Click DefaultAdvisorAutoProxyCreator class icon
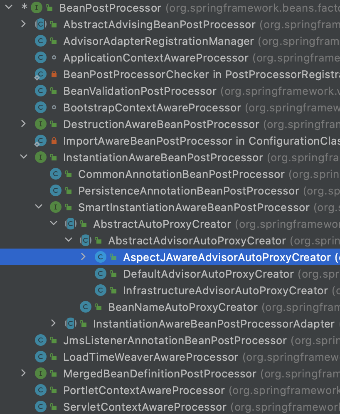Image resolution: width=340 pixels, height=414 pixels. pyautogui.click(x=101, y=274)
